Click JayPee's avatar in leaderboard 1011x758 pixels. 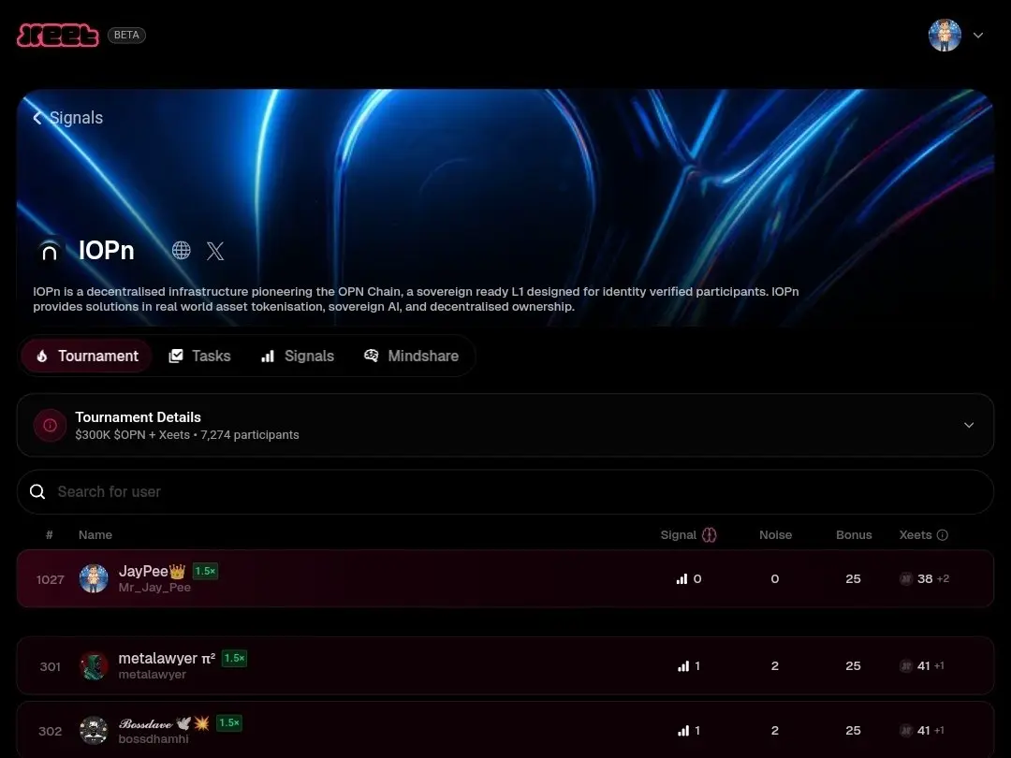click(94, 579)
